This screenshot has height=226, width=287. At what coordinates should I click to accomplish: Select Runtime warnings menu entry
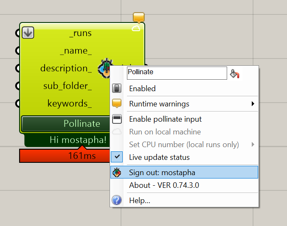coord(184,104)
